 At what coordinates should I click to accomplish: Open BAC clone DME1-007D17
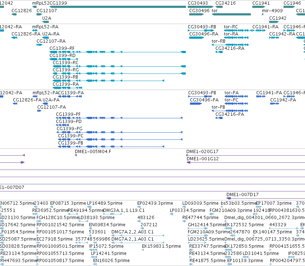pyautogui.click(x=243, y=195)
